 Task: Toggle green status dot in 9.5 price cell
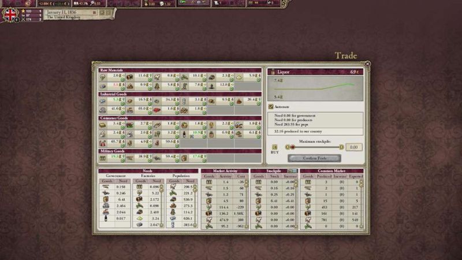[231, 104]
